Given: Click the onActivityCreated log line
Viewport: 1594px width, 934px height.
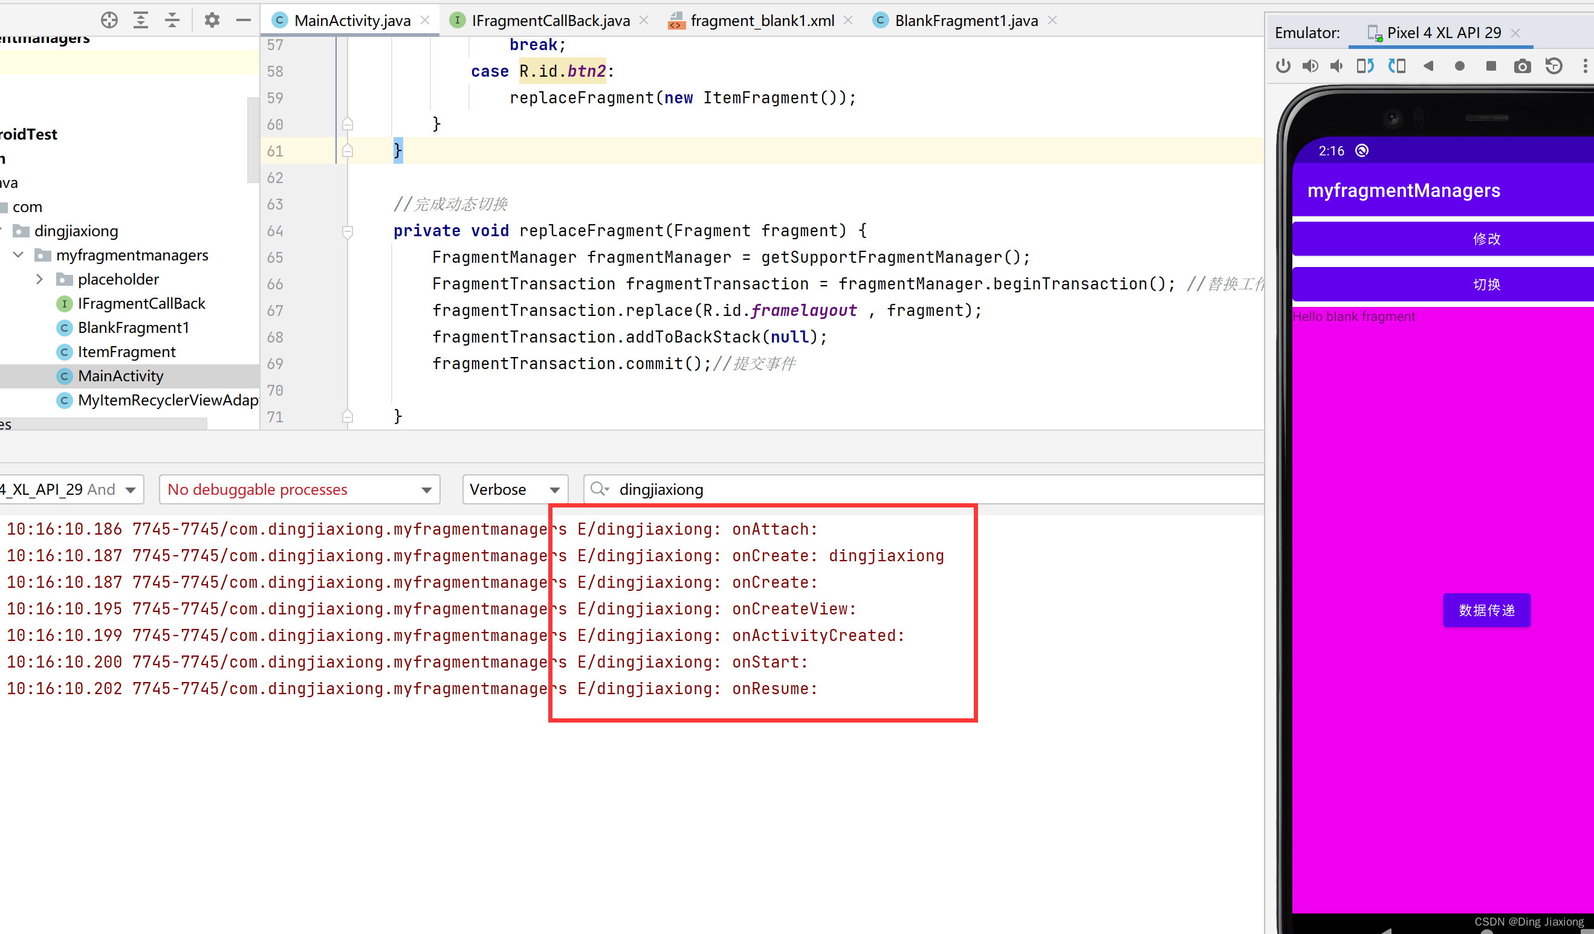Looking at the screenshot, I should point(455,635).
